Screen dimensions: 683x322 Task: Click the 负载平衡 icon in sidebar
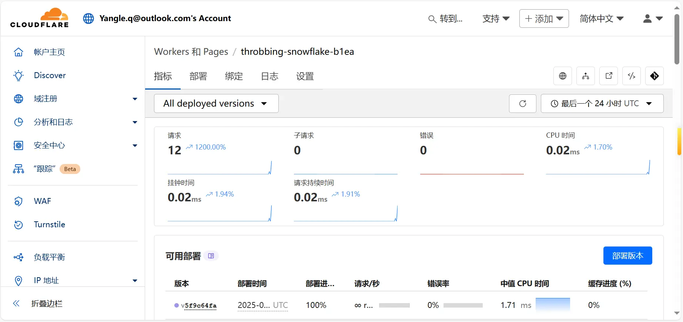point(19,257)
